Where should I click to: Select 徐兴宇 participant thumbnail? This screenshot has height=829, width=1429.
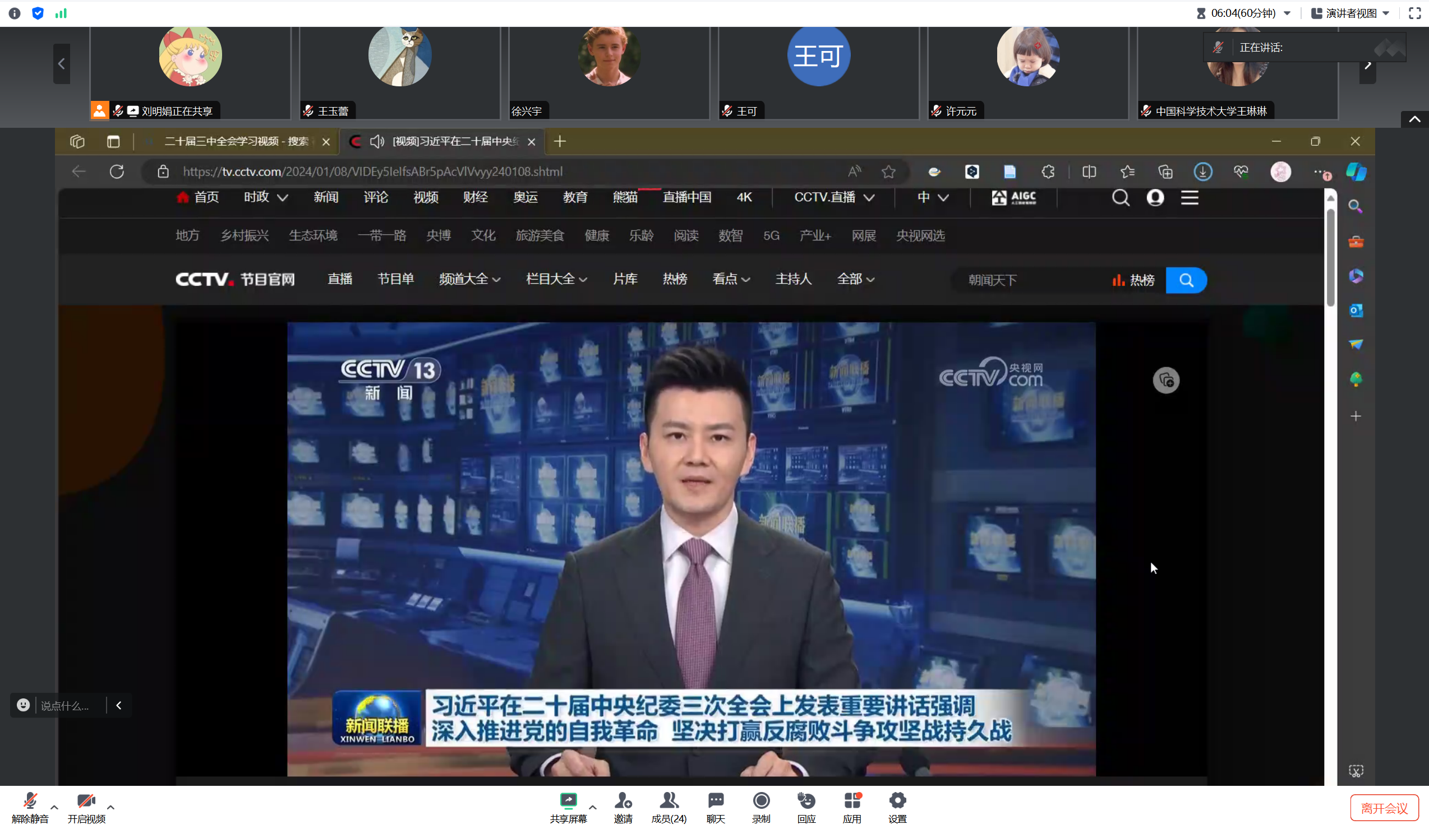tap(609, 72)
